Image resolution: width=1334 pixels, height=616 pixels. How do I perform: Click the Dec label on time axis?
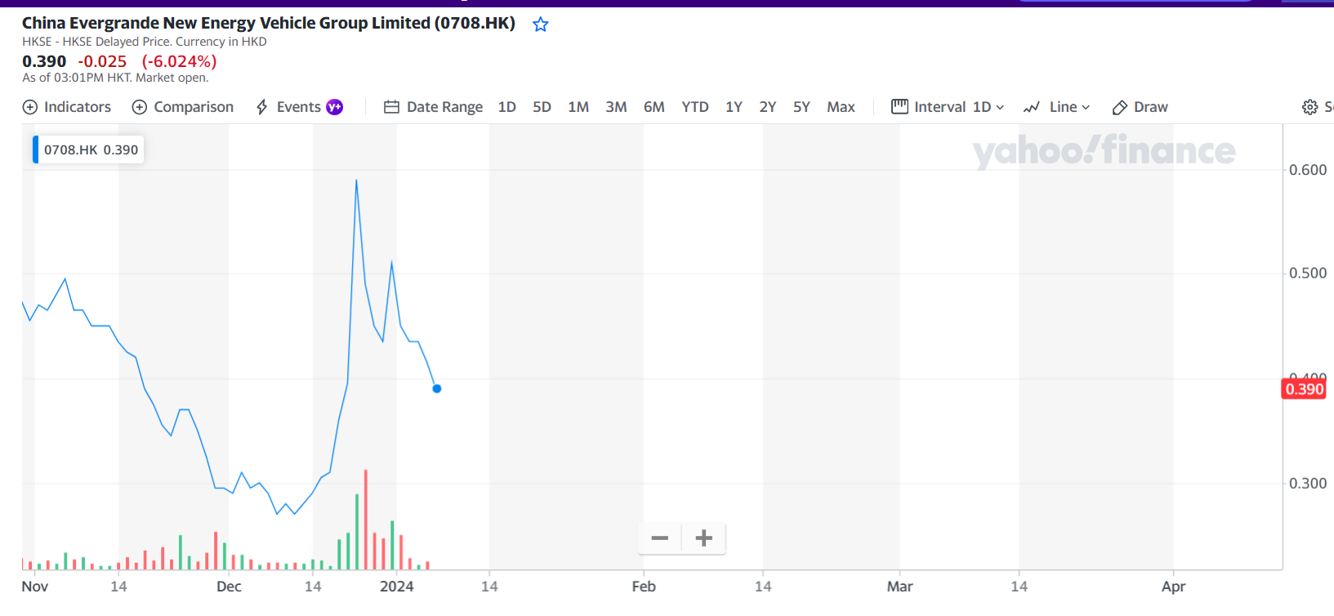229,587
